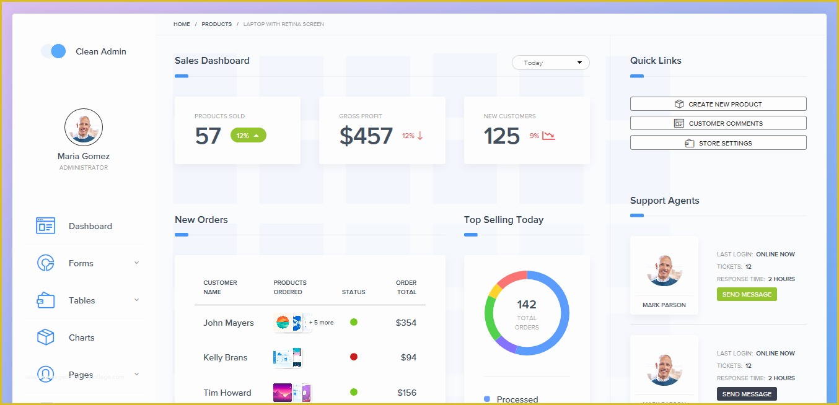Click Kelly Brans' red status dot
The image size is (839, 405).
[354, 357]
